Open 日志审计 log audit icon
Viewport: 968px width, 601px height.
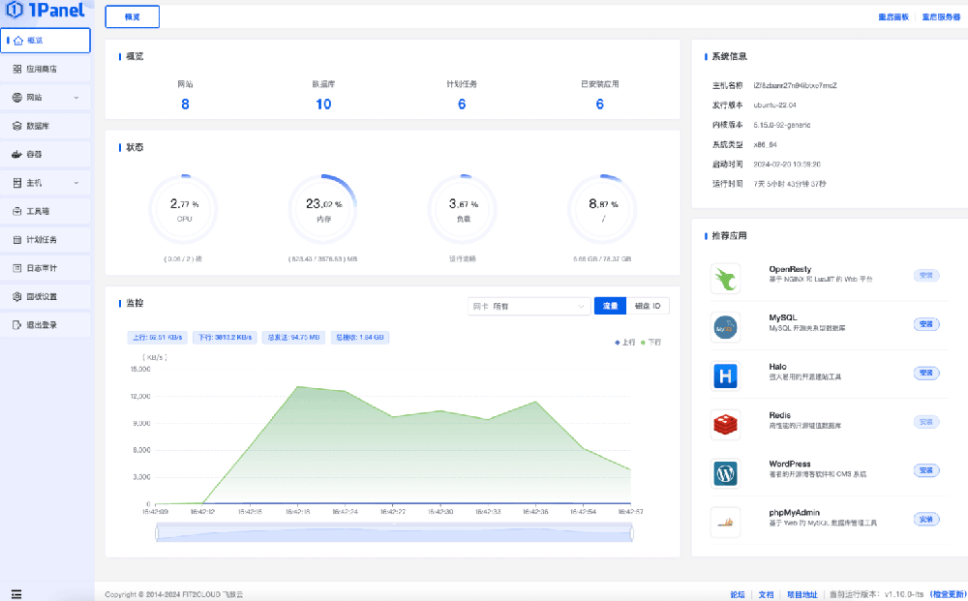pyautogui.click(x=17, y=268)
